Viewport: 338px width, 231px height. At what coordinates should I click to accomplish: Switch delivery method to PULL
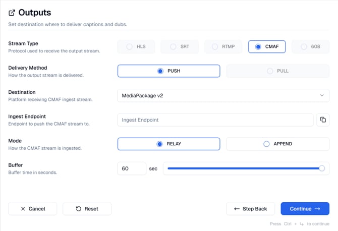[x=277, y=71]
